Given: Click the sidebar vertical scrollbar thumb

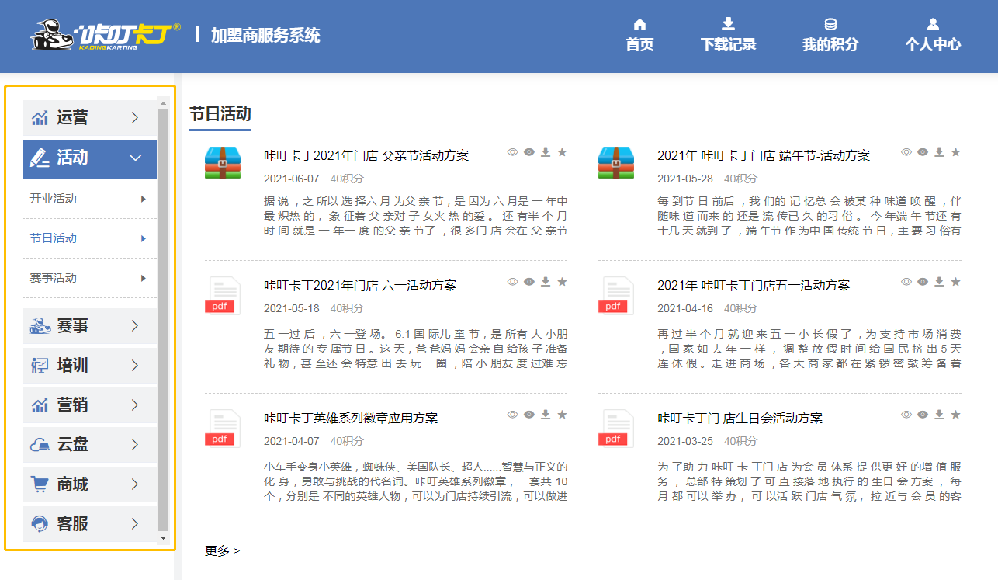Looking at the screenshot, I should pyautogui.click(x=163, y=319).
